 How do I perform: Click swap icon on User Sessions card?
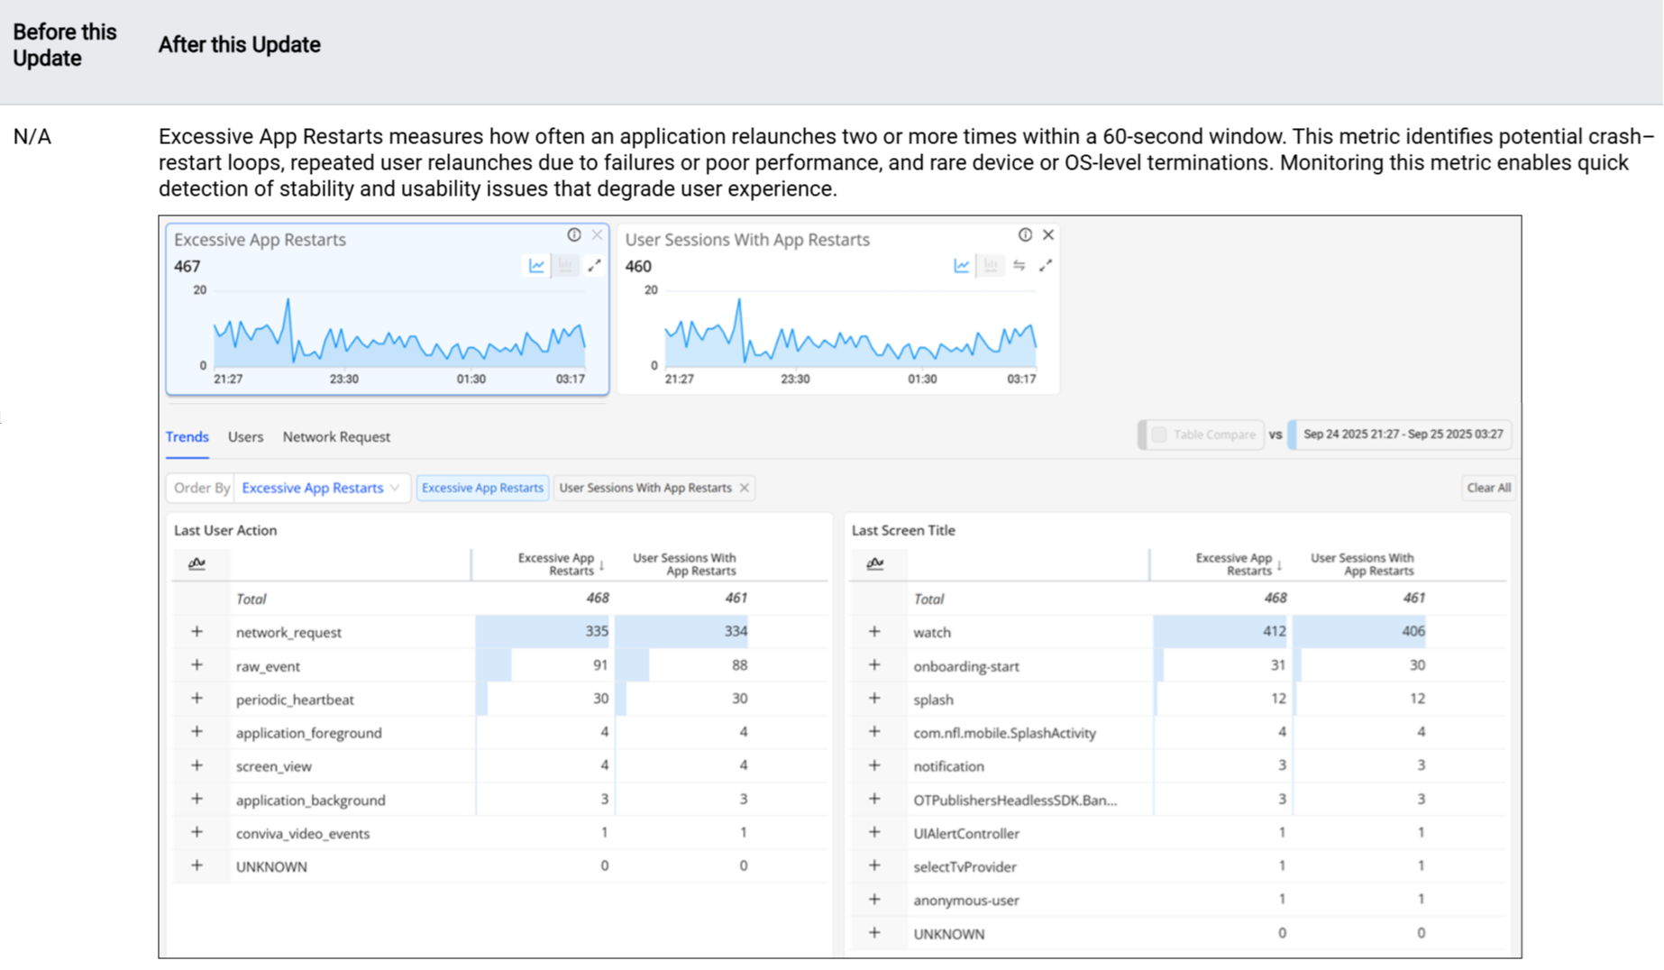[1019, 266]
